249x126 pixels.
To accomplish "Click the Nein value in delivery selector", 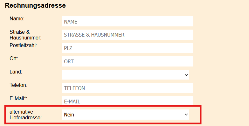I will click(x=69, y=115).
